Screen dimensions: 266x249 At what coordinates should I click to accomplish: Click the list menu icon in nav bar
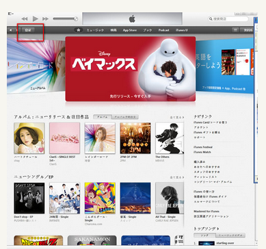click(x=235, y=30)
